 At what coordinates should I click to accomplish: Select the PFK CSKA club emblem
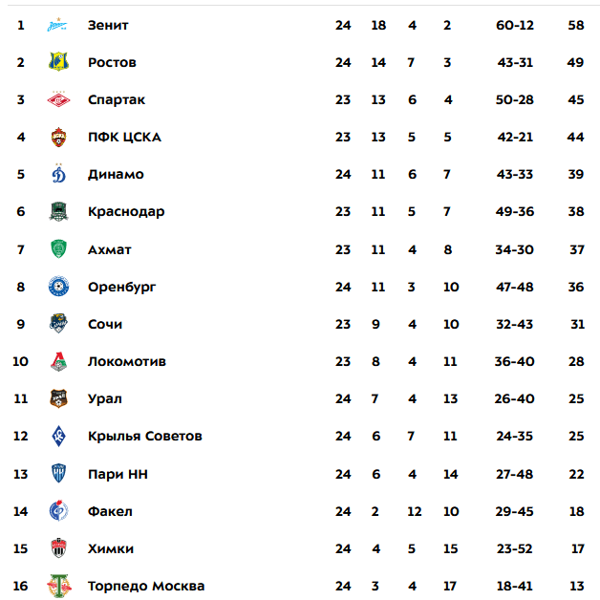pyautogui.click(x=58, y=137)
